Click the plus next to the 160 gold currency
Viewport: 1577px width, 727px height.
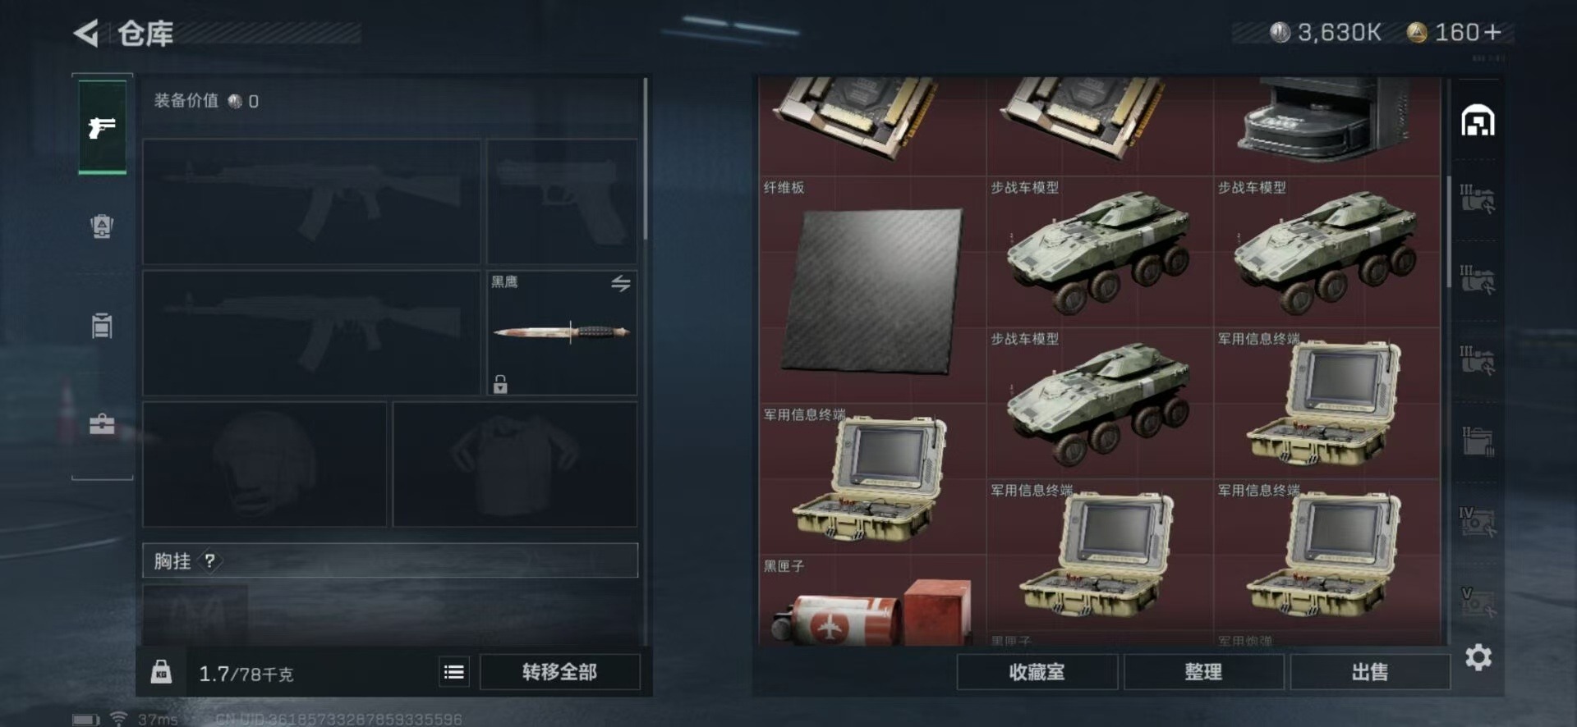1493,32
